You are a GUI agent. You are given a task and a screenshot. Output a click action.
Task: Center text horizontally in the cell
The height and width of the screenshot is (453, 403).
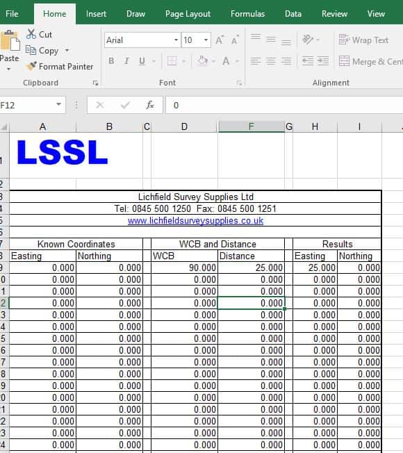[x=271, y=61]
